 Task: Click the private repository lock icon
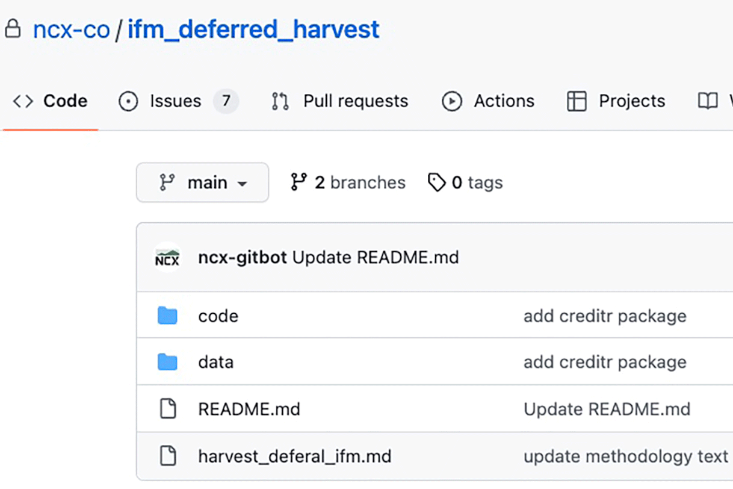coord(13,29)
